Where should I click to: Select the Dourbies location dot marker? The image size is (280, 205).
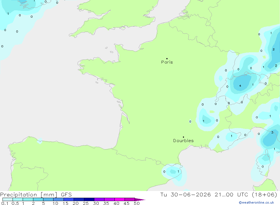(183, 137)
